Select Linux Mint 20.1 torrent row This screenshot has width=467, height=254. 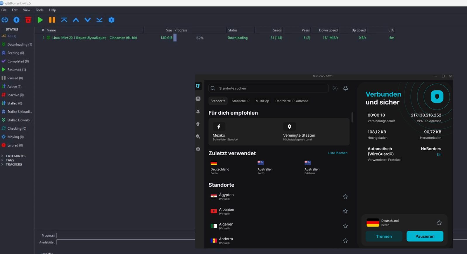tap(215, 38)
